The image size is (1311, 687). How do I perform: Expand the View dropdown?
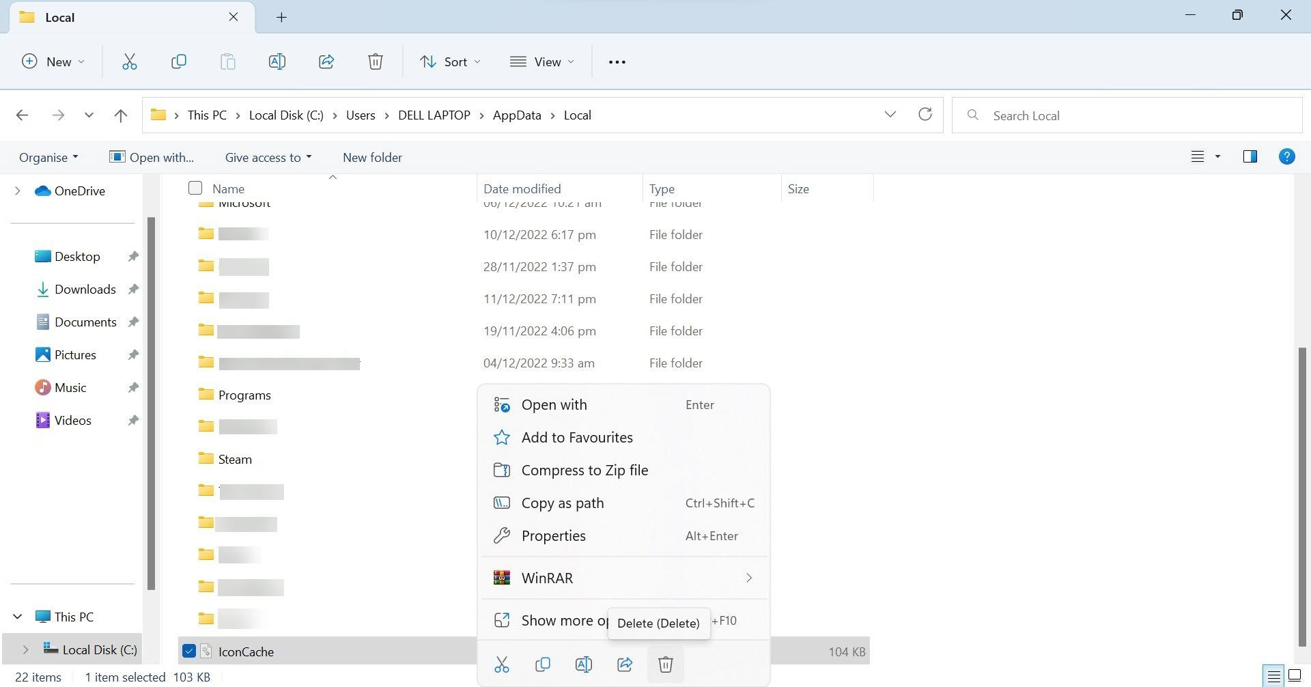tap(541, 61)
